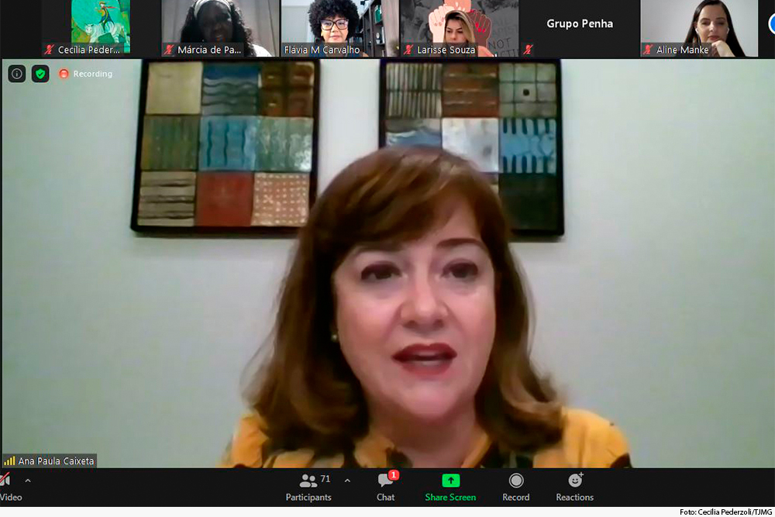The image size is (775, 517).
Task: Click the Recording status label
Action: point(93,74)
